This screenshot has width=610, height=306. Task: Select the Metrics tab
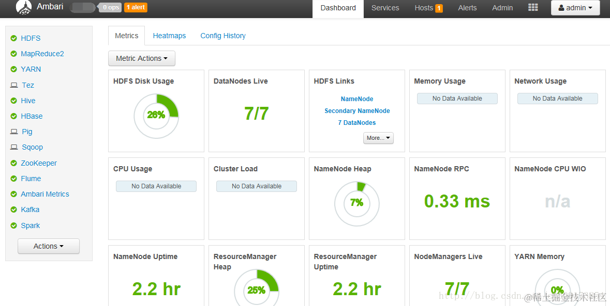[126, 36]
